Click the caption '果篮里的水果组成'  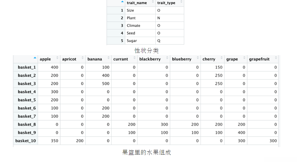point(147,152)
